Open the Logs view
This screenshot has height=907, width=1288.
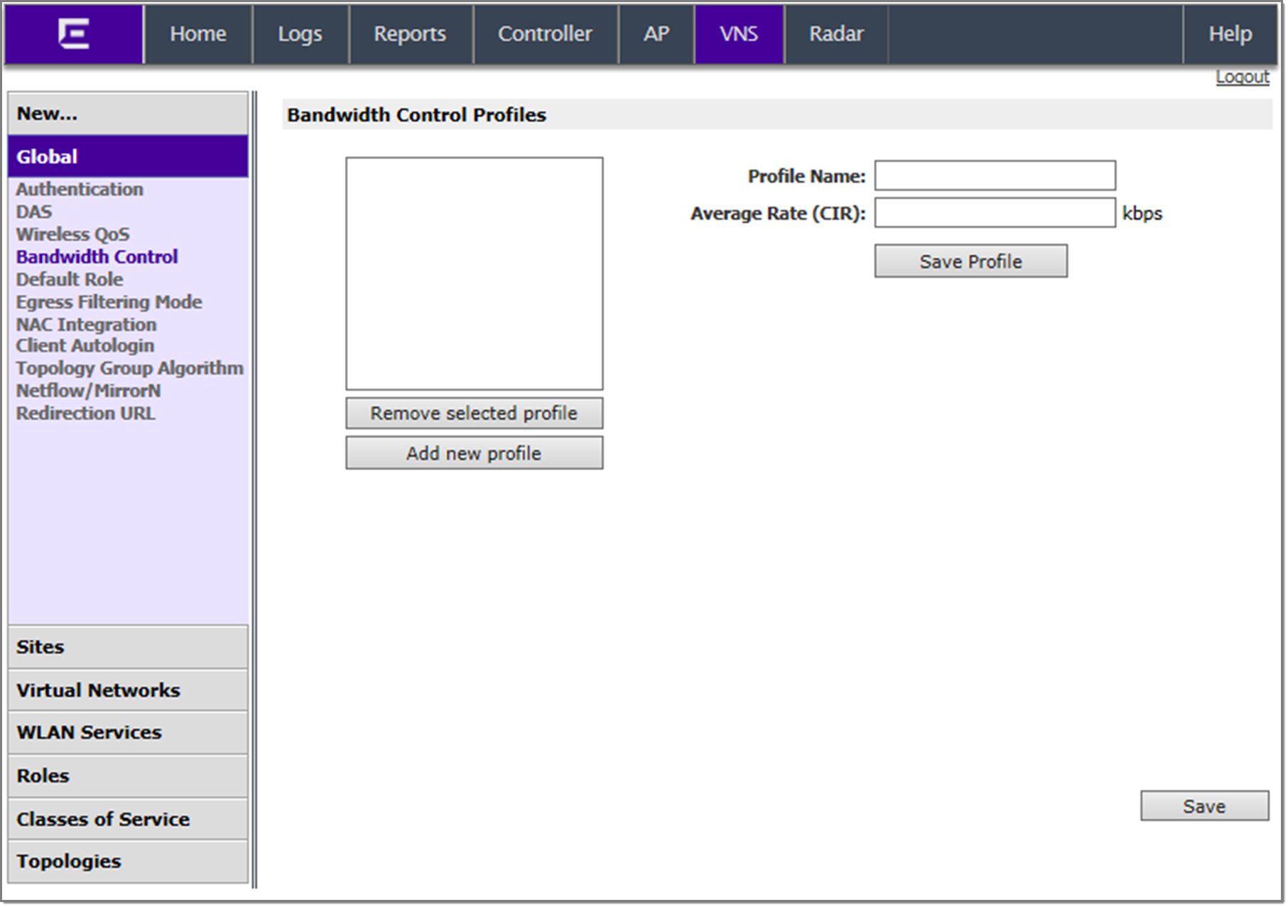300,33
